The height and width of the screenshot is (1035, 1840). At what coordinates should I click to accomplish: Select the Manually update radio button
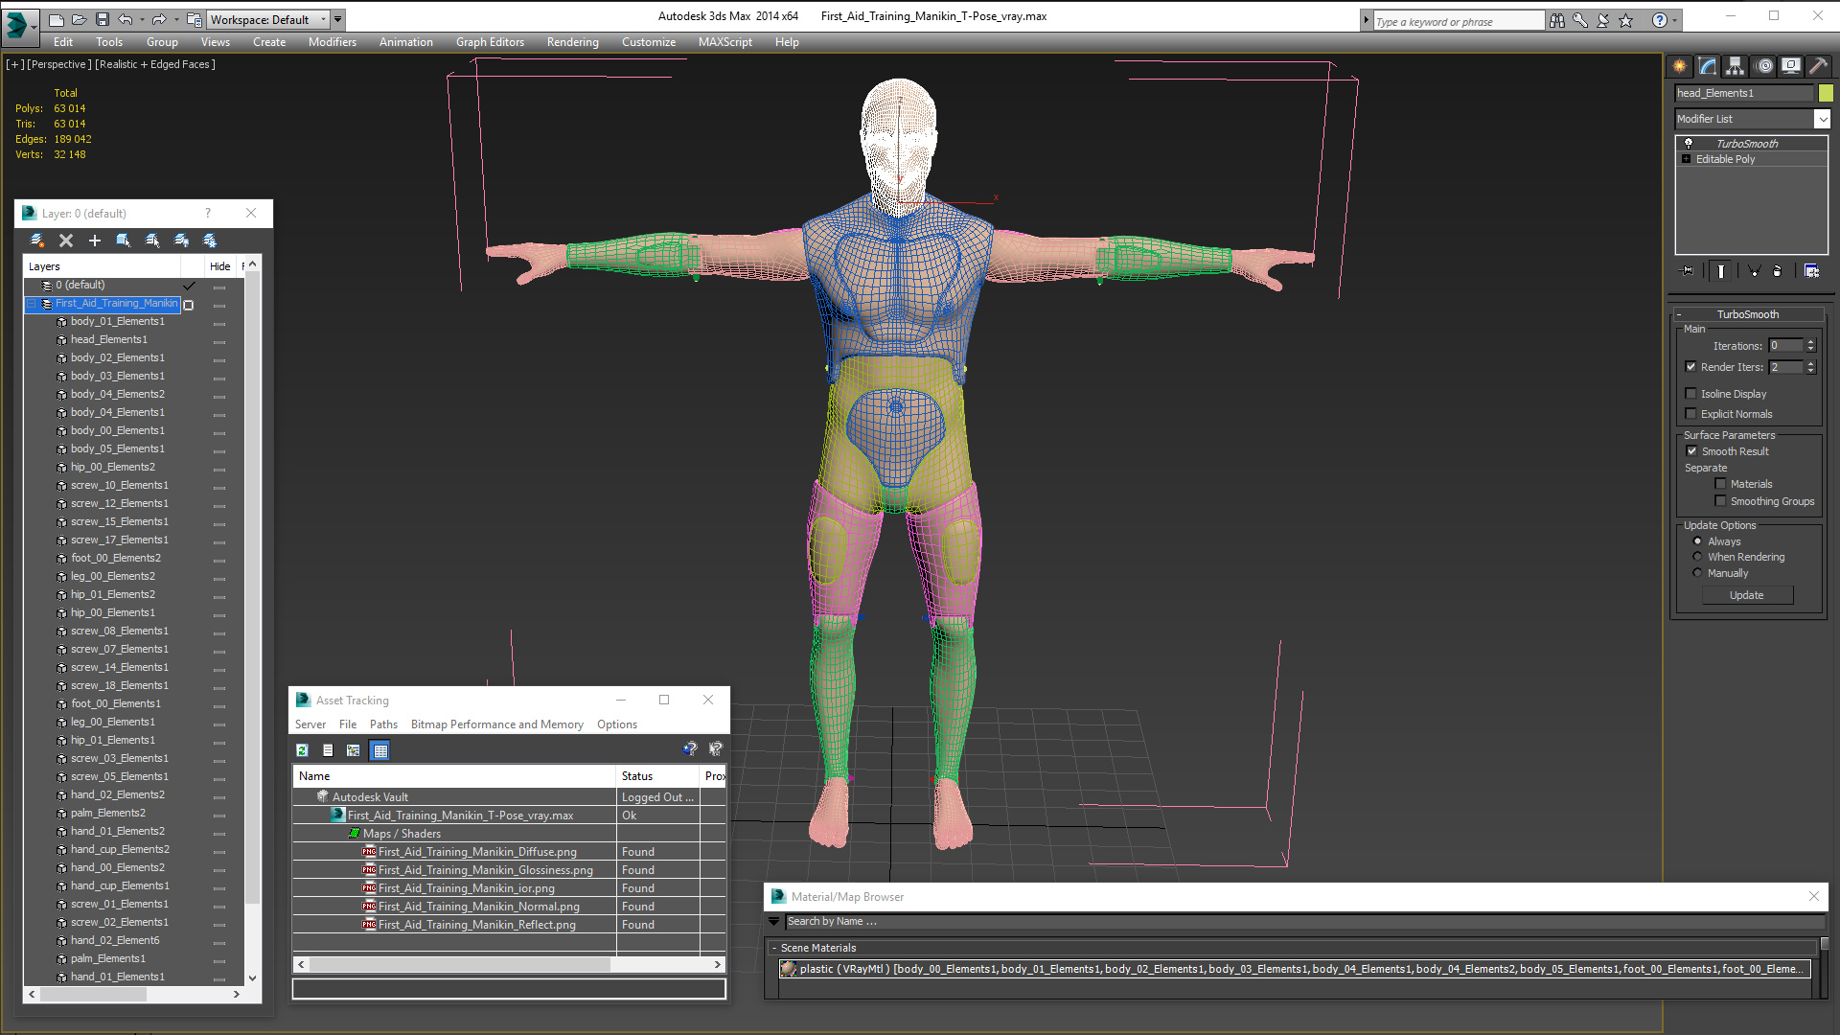[1698, 573]
